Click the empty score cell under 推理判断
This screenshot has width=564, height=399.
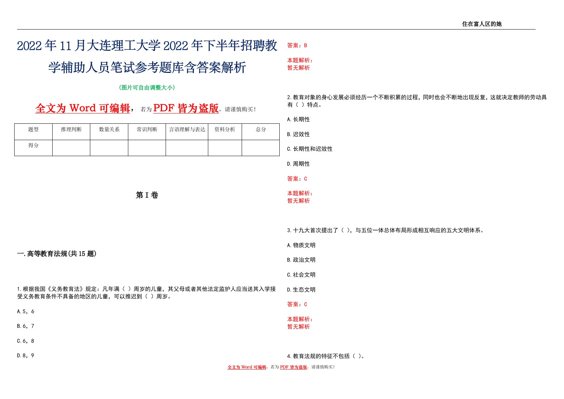[x=71, y=148]
